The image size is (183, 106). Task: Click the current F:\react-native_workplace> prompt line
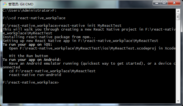[x=31, y=82]
